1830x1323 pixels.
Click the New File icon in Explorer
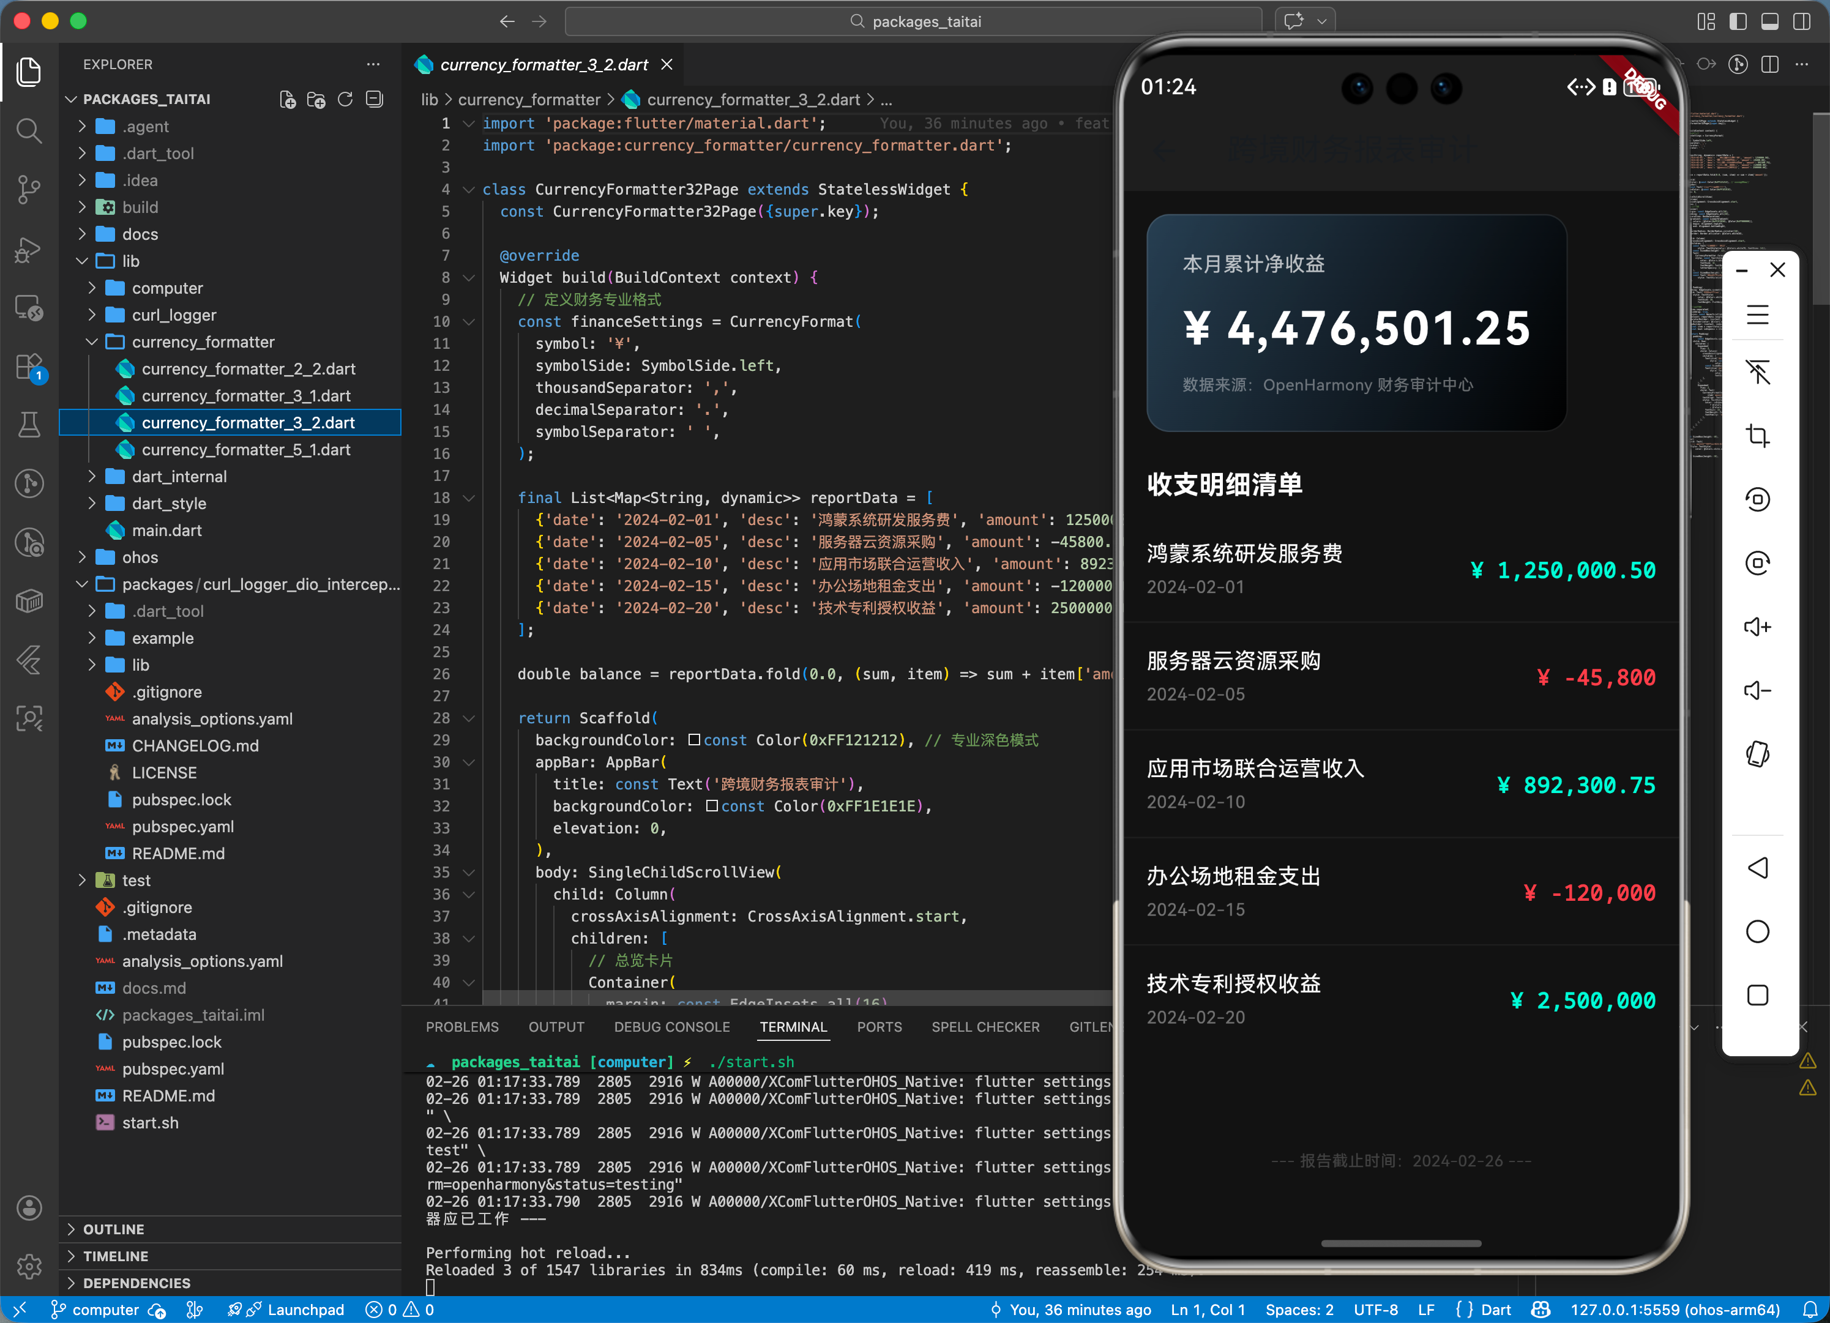click(x=287, y=99)
